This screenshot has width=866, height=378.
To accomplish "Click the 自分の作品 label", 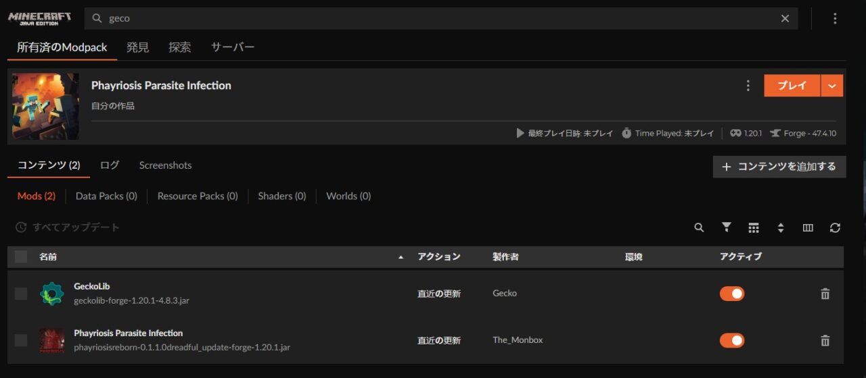I will [113, 106].
